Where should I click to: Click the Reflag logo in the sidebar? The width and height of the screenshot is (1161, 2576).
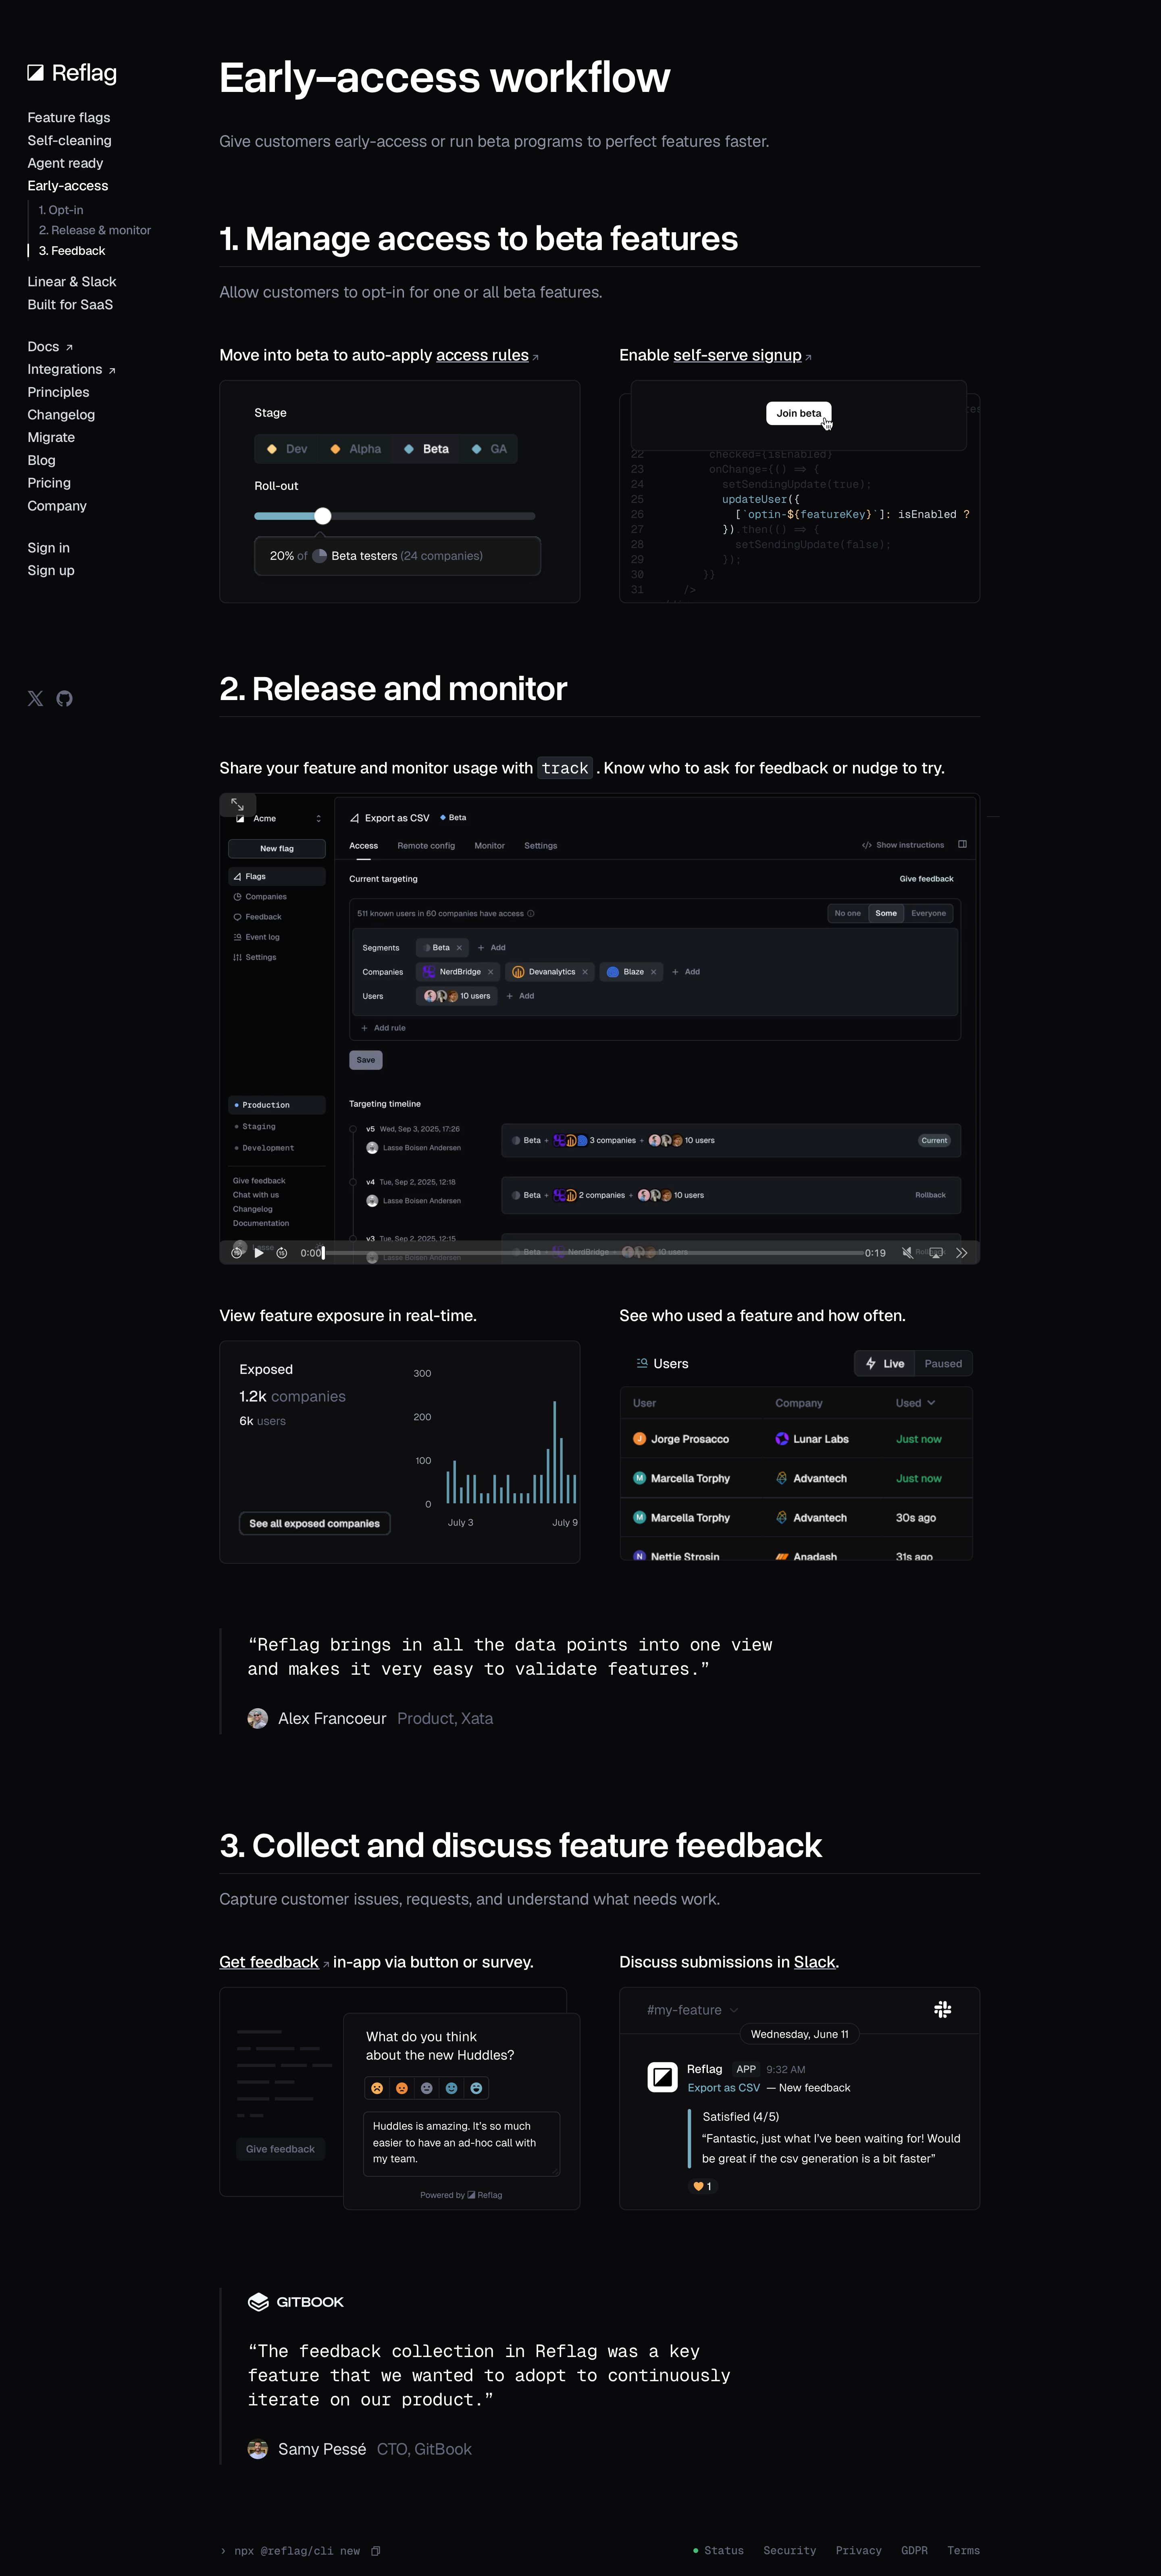click(x=72, y=73)
